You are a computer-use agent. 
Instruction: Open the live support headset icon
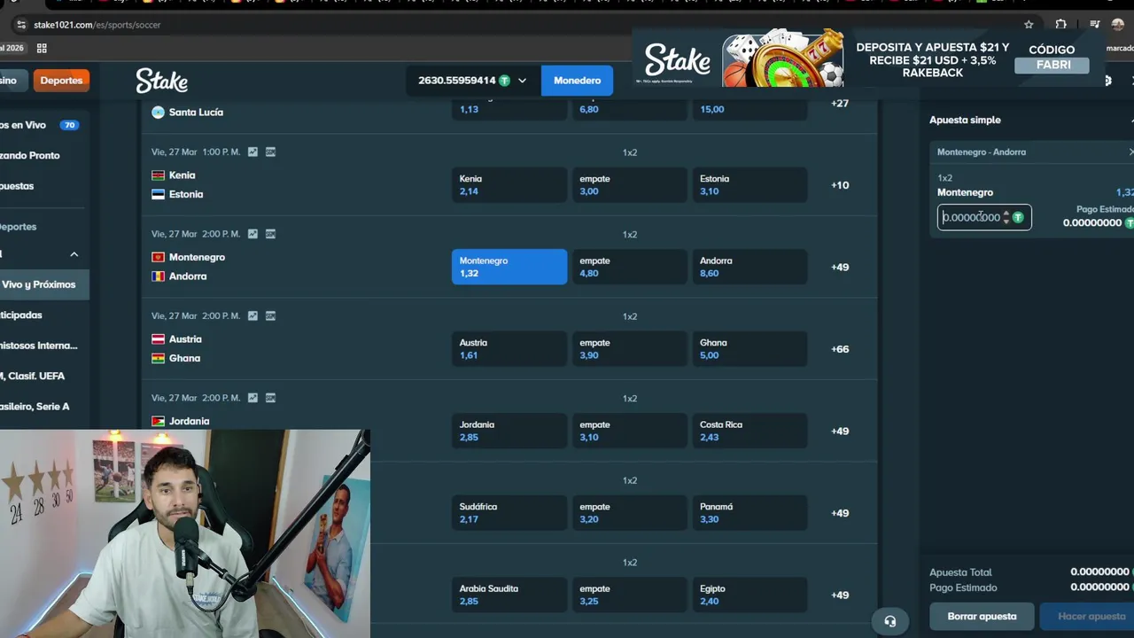tap(890, 621)
